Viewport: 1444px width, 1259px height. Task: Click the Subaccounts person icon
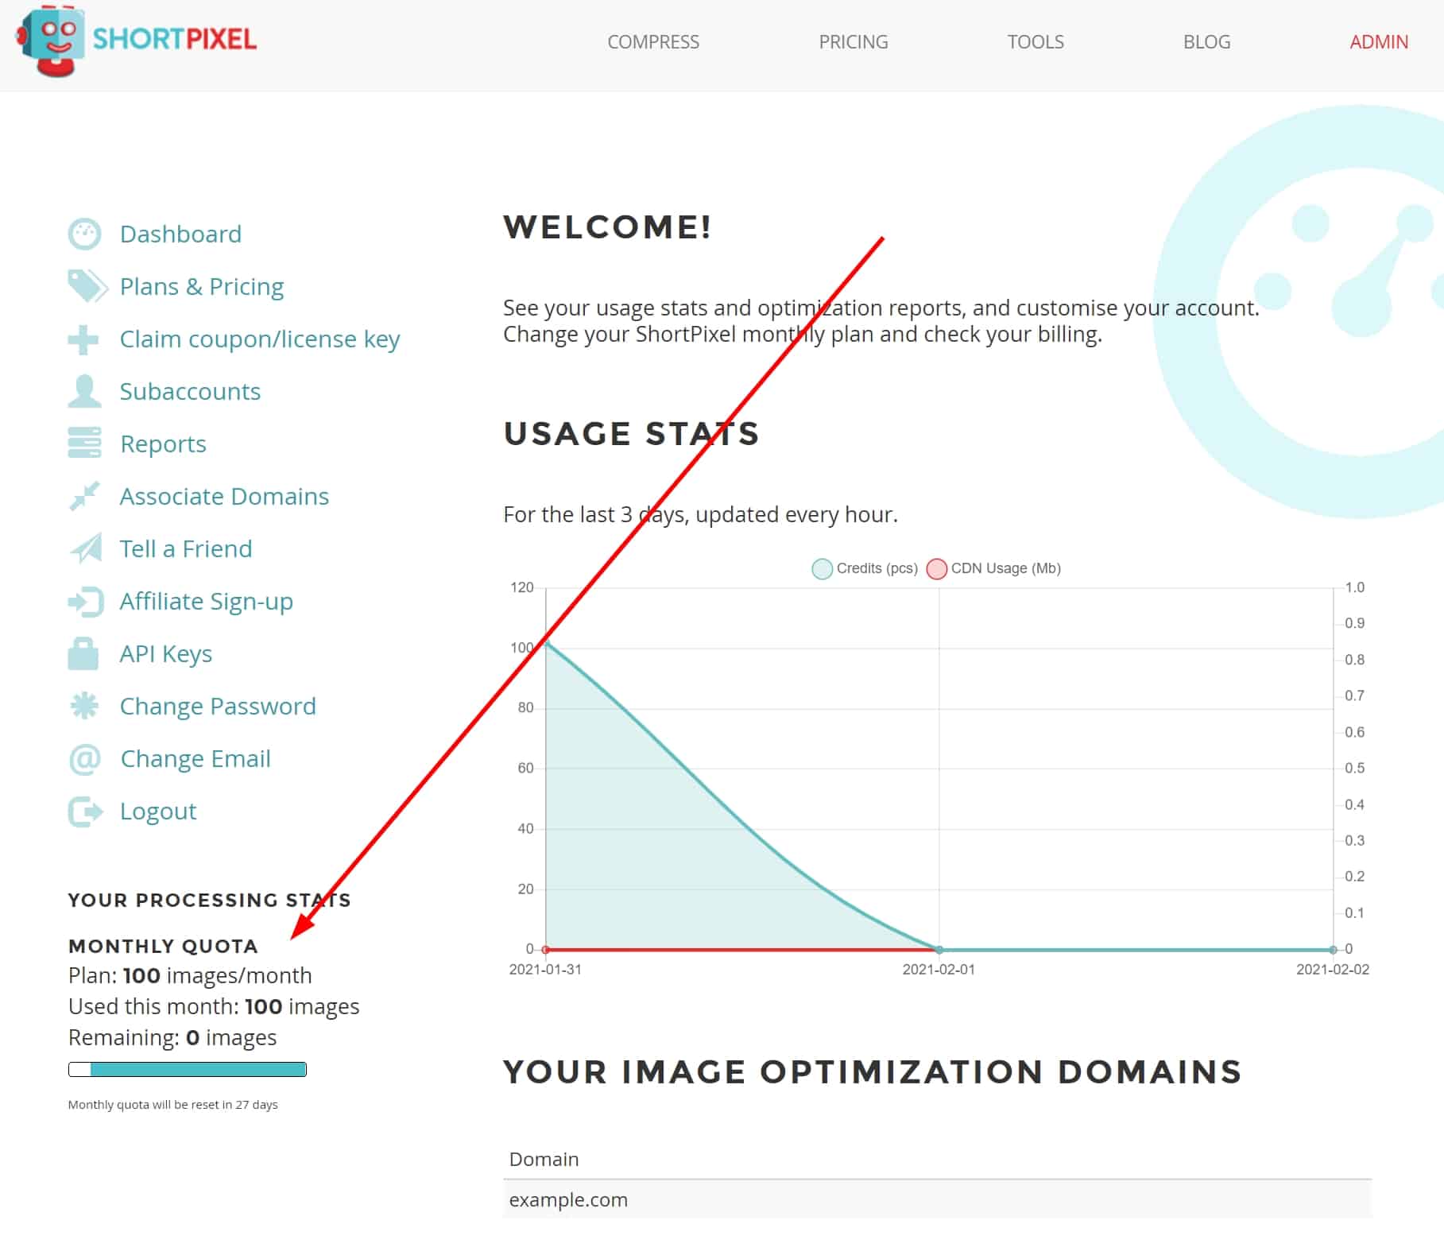[84, 391]
